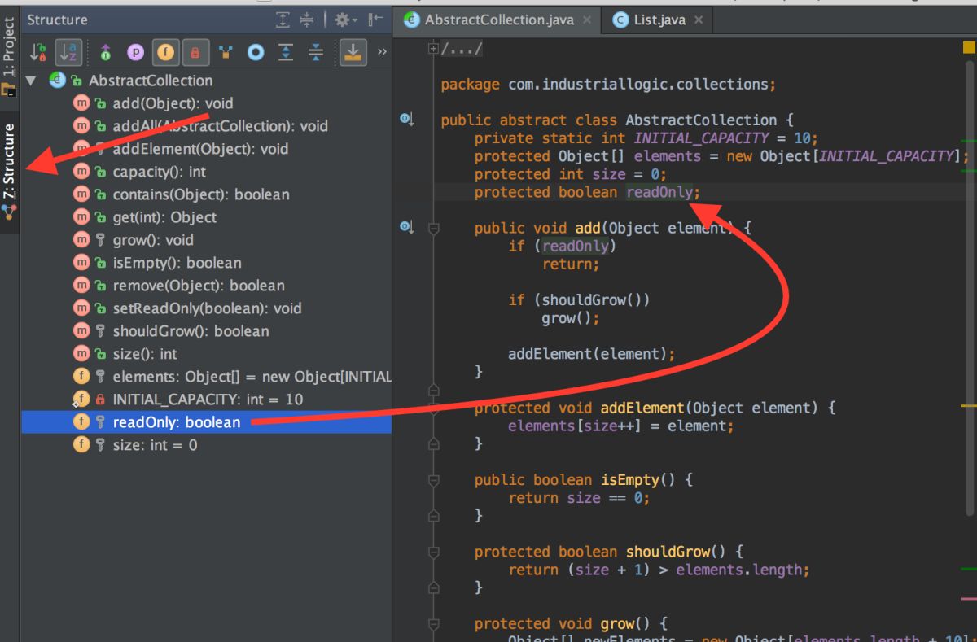Screen dimensions: 977x642
Task: Toggle Sort Alphabetically button
Action: [x=68, y=53]
